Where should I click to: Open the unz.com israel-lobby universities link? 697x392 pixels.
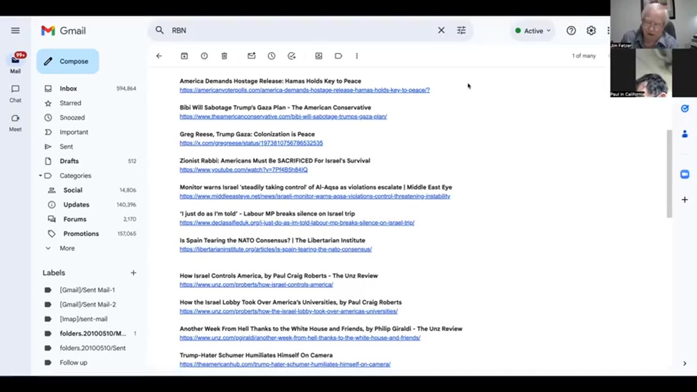tap(289, 311)
